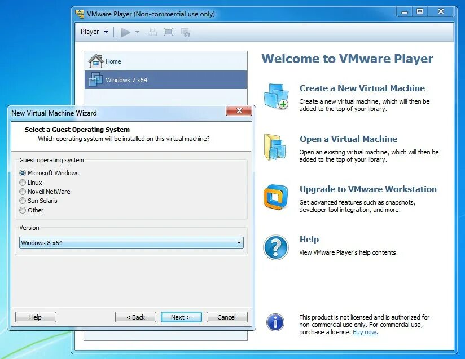Click Upgrade to VMware Workstation heading
The image size is (465, 359).
(x=368, y=189)
